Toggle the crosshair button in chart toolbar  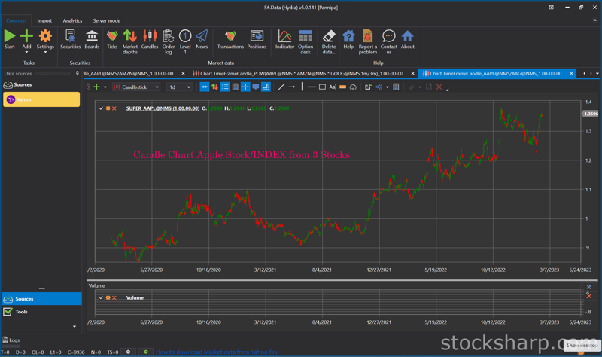click(x=245, y=87)
